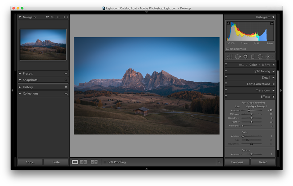293x186 pixels.
Task: Click the Previous button
Action: tap(237, 162)
